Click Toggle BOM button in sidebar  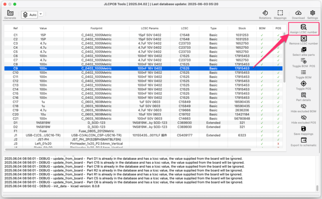(x=304, y=74)
